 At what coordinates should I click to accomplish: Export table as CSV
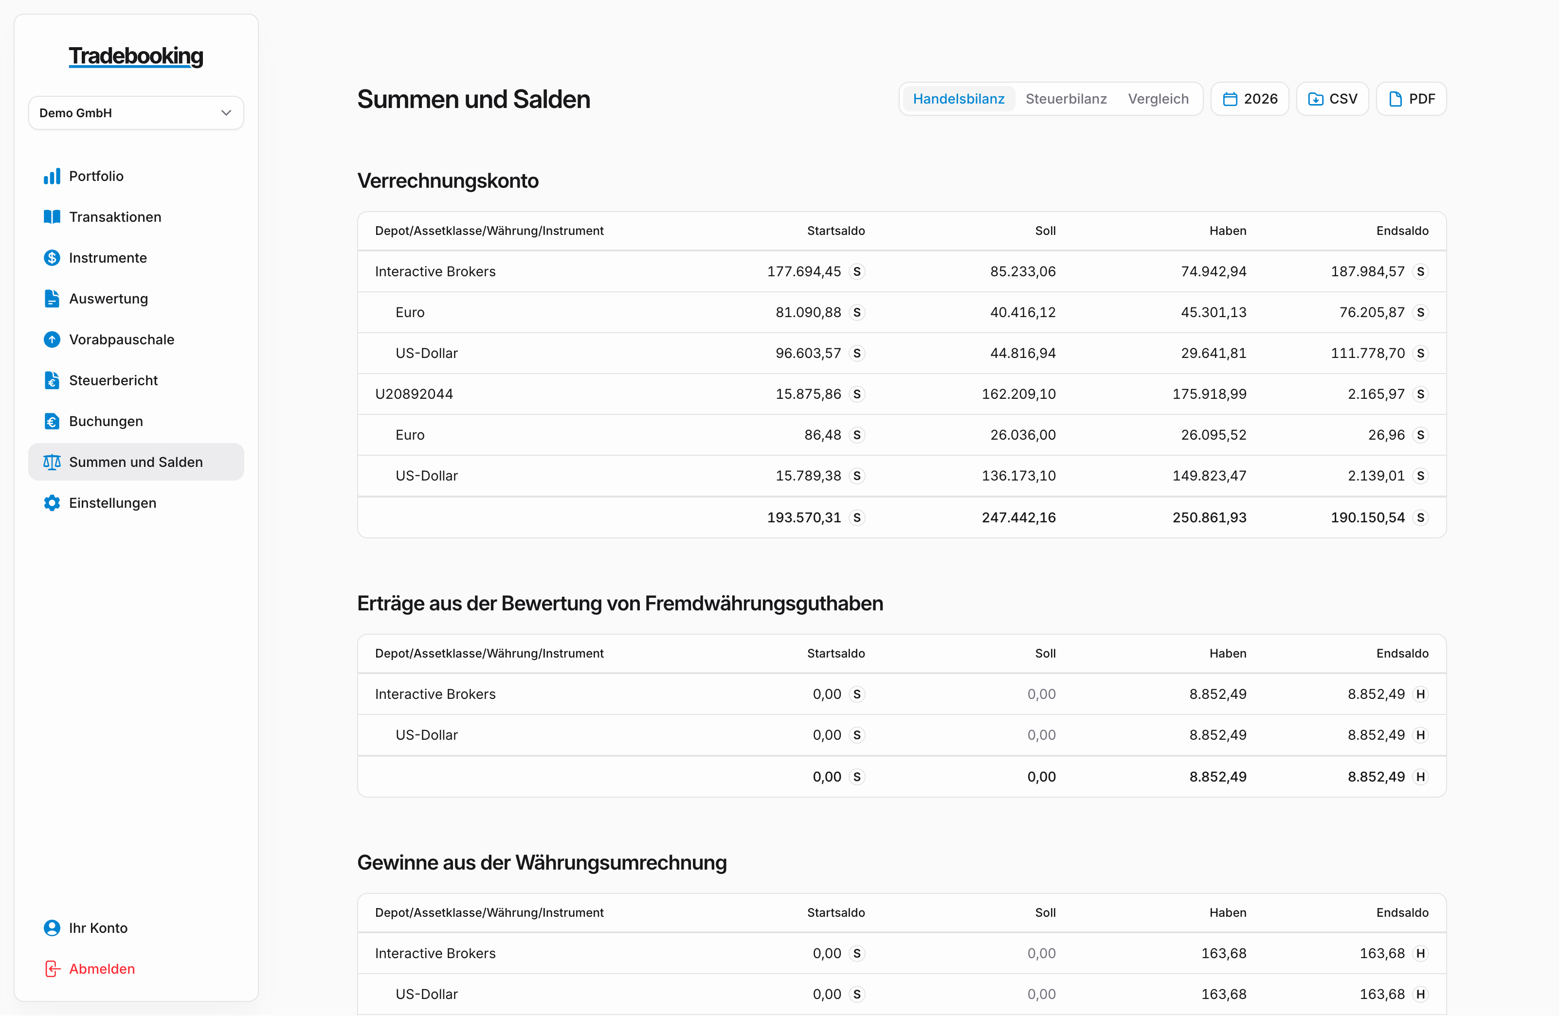(x=1332, y=99)
